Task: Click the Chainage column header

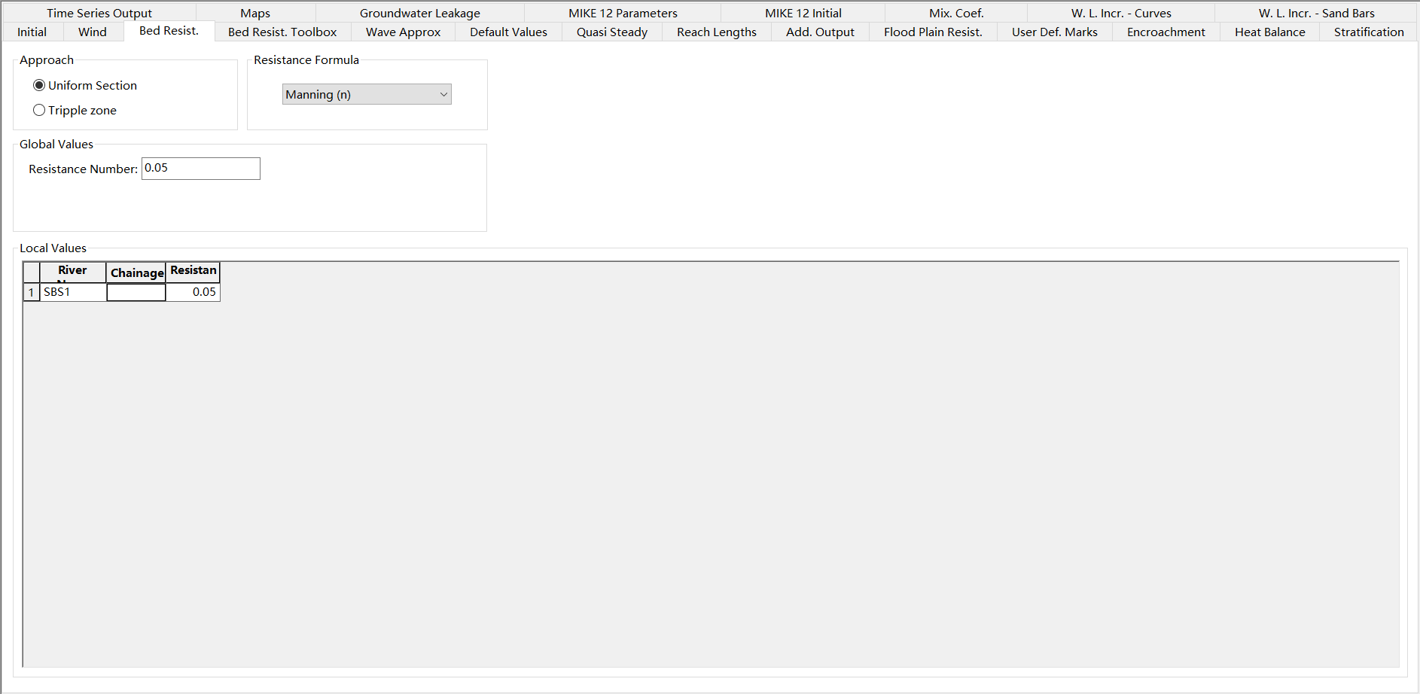Action: (136, 272)
